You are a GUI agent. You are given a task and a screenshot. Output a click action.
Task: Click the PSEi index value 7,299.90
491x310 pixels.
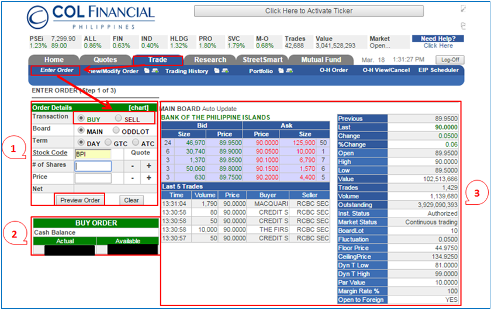coord(63,39)
